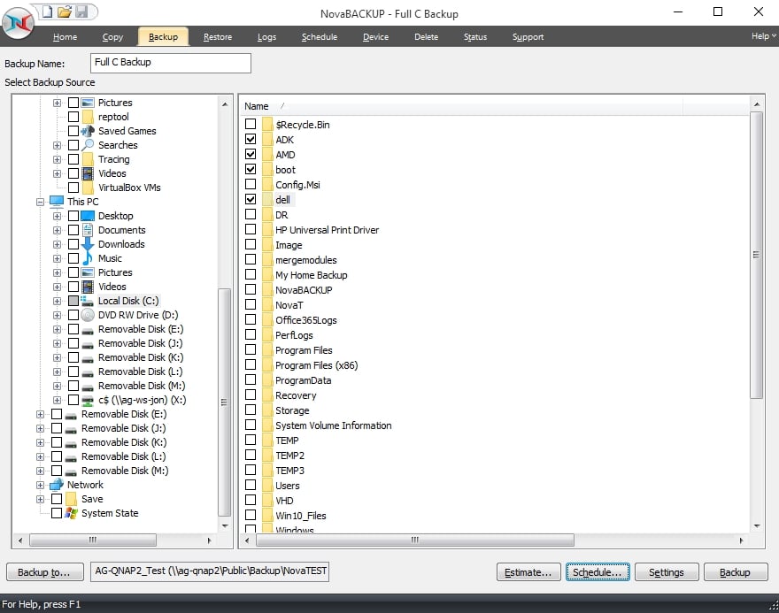
Task: Click the Users folder icon in file list
Action: (267, 486)
